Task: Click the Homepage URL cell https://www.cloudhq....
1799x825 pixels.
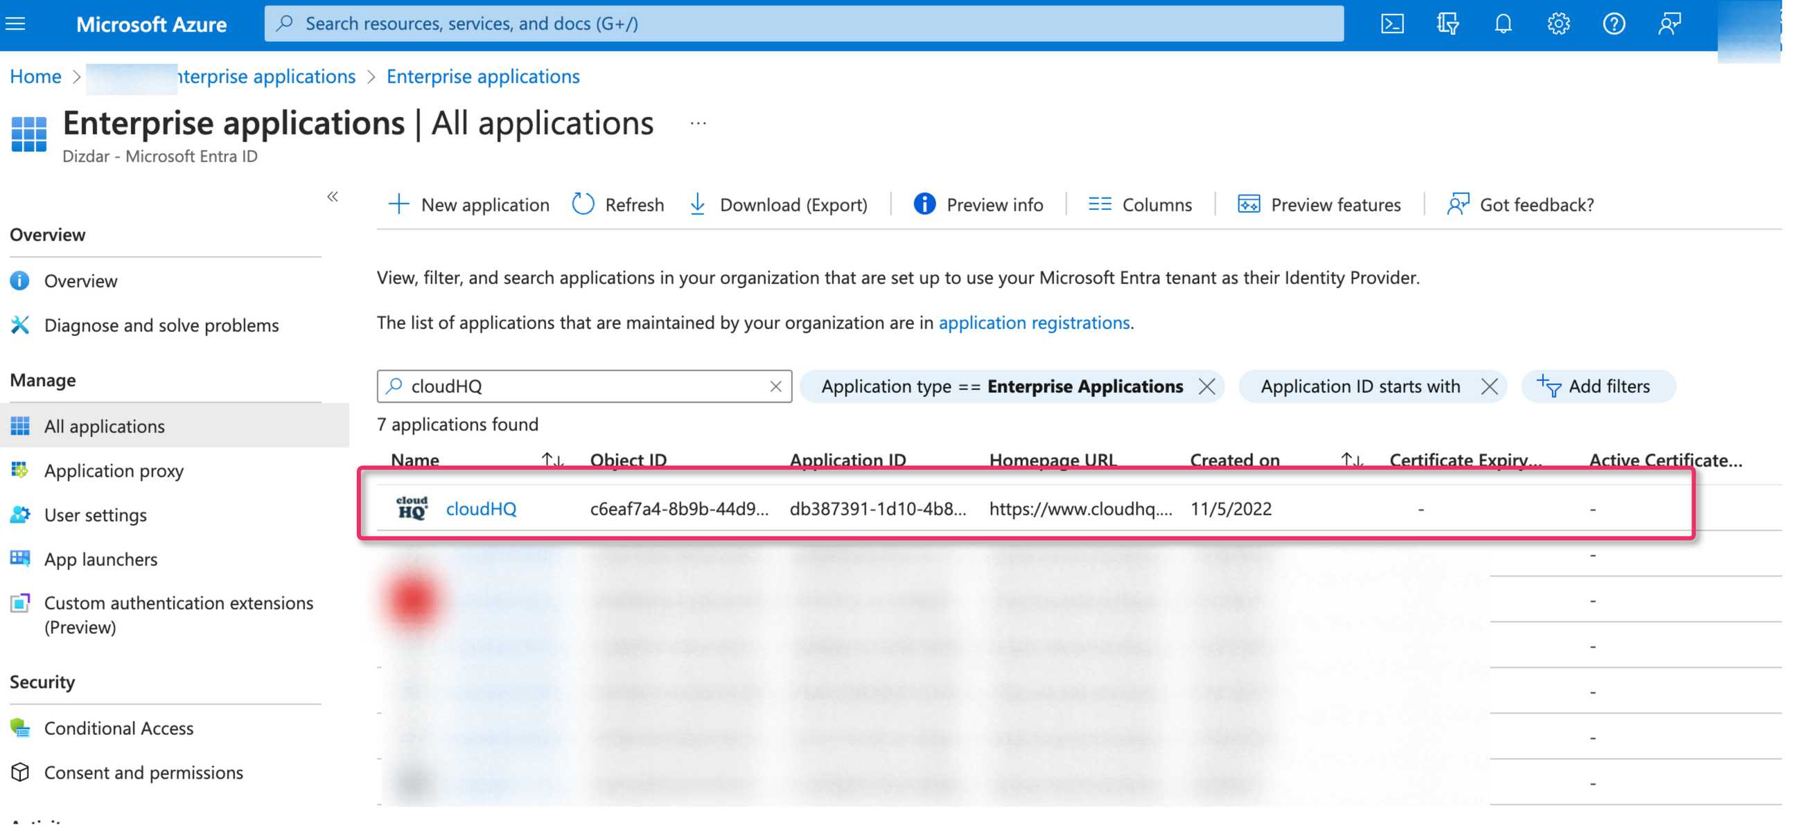Action: [x=1080, y=508]
